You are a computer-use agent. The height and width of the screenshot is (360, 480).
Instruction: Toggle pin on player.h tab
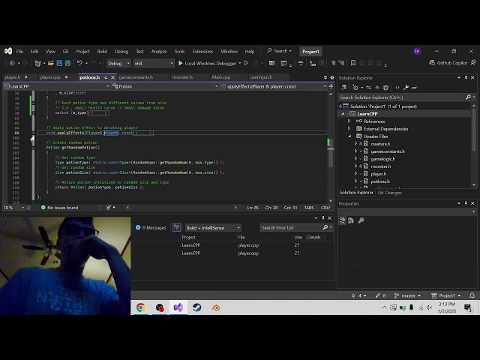click(26, 77)
